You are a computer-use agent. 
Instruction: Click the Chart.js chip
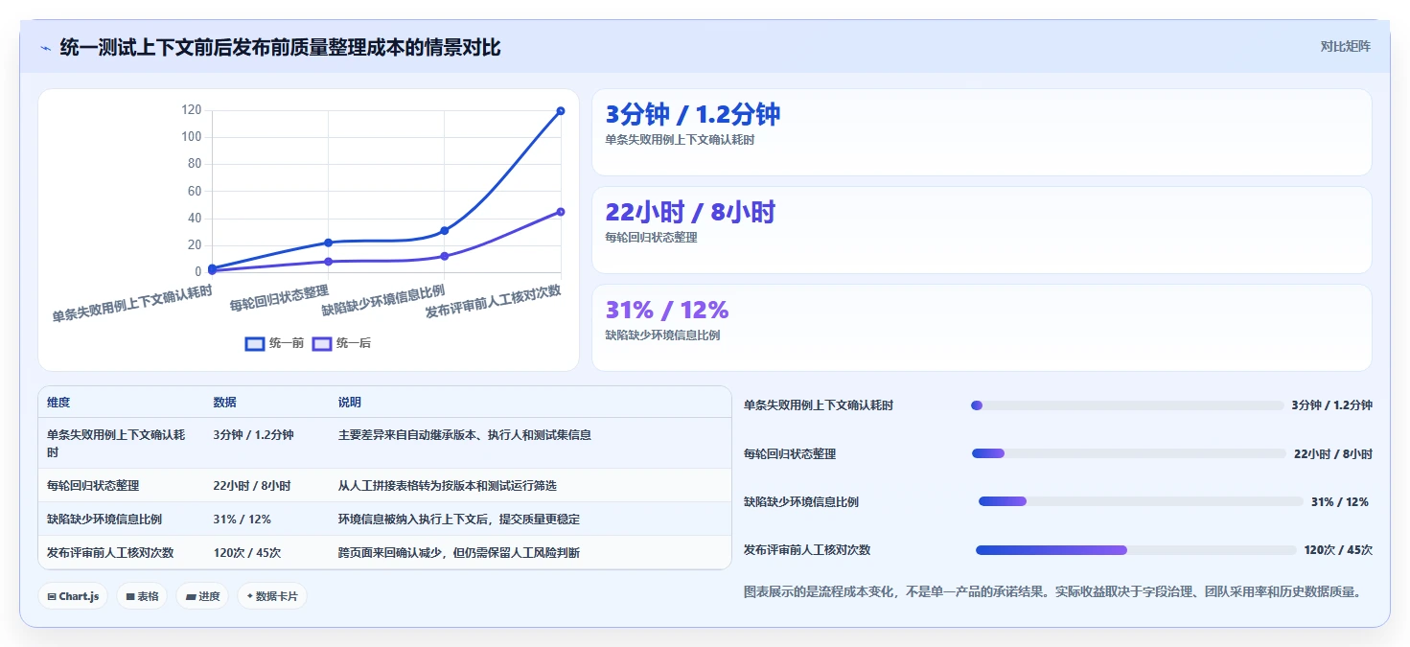pos(73,596)
